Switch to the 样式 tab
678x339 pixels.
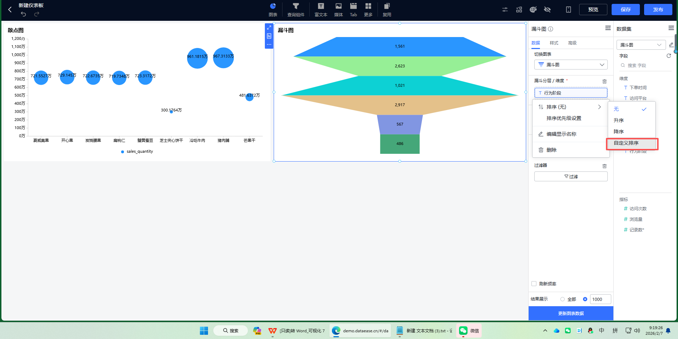tap(554, 43)
